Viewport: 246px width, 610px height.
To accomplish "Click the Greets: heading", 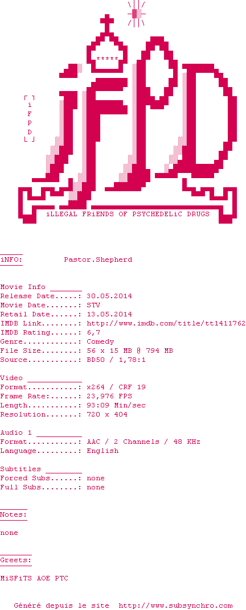I will click(x=16, y=560).
